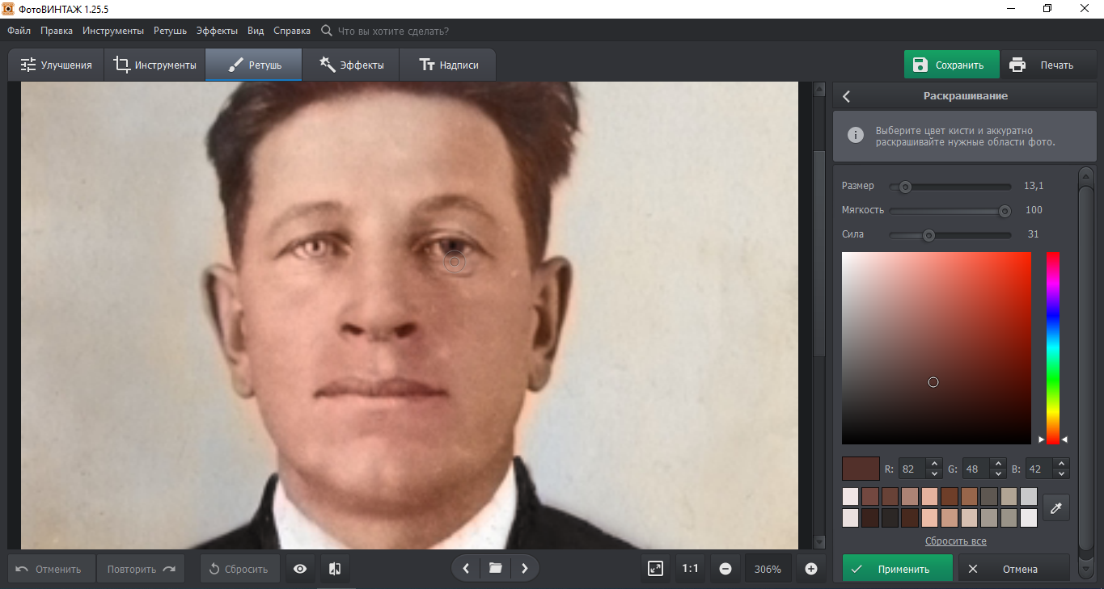Go back from the Раскрашивание panel
This screenshot has height=589, width=1104.
847,96
